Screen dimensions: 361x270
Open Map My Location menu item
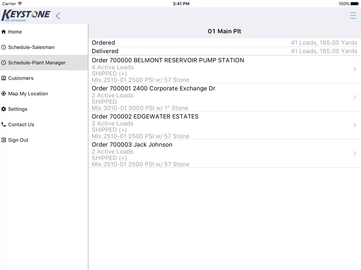coord(44,94)
